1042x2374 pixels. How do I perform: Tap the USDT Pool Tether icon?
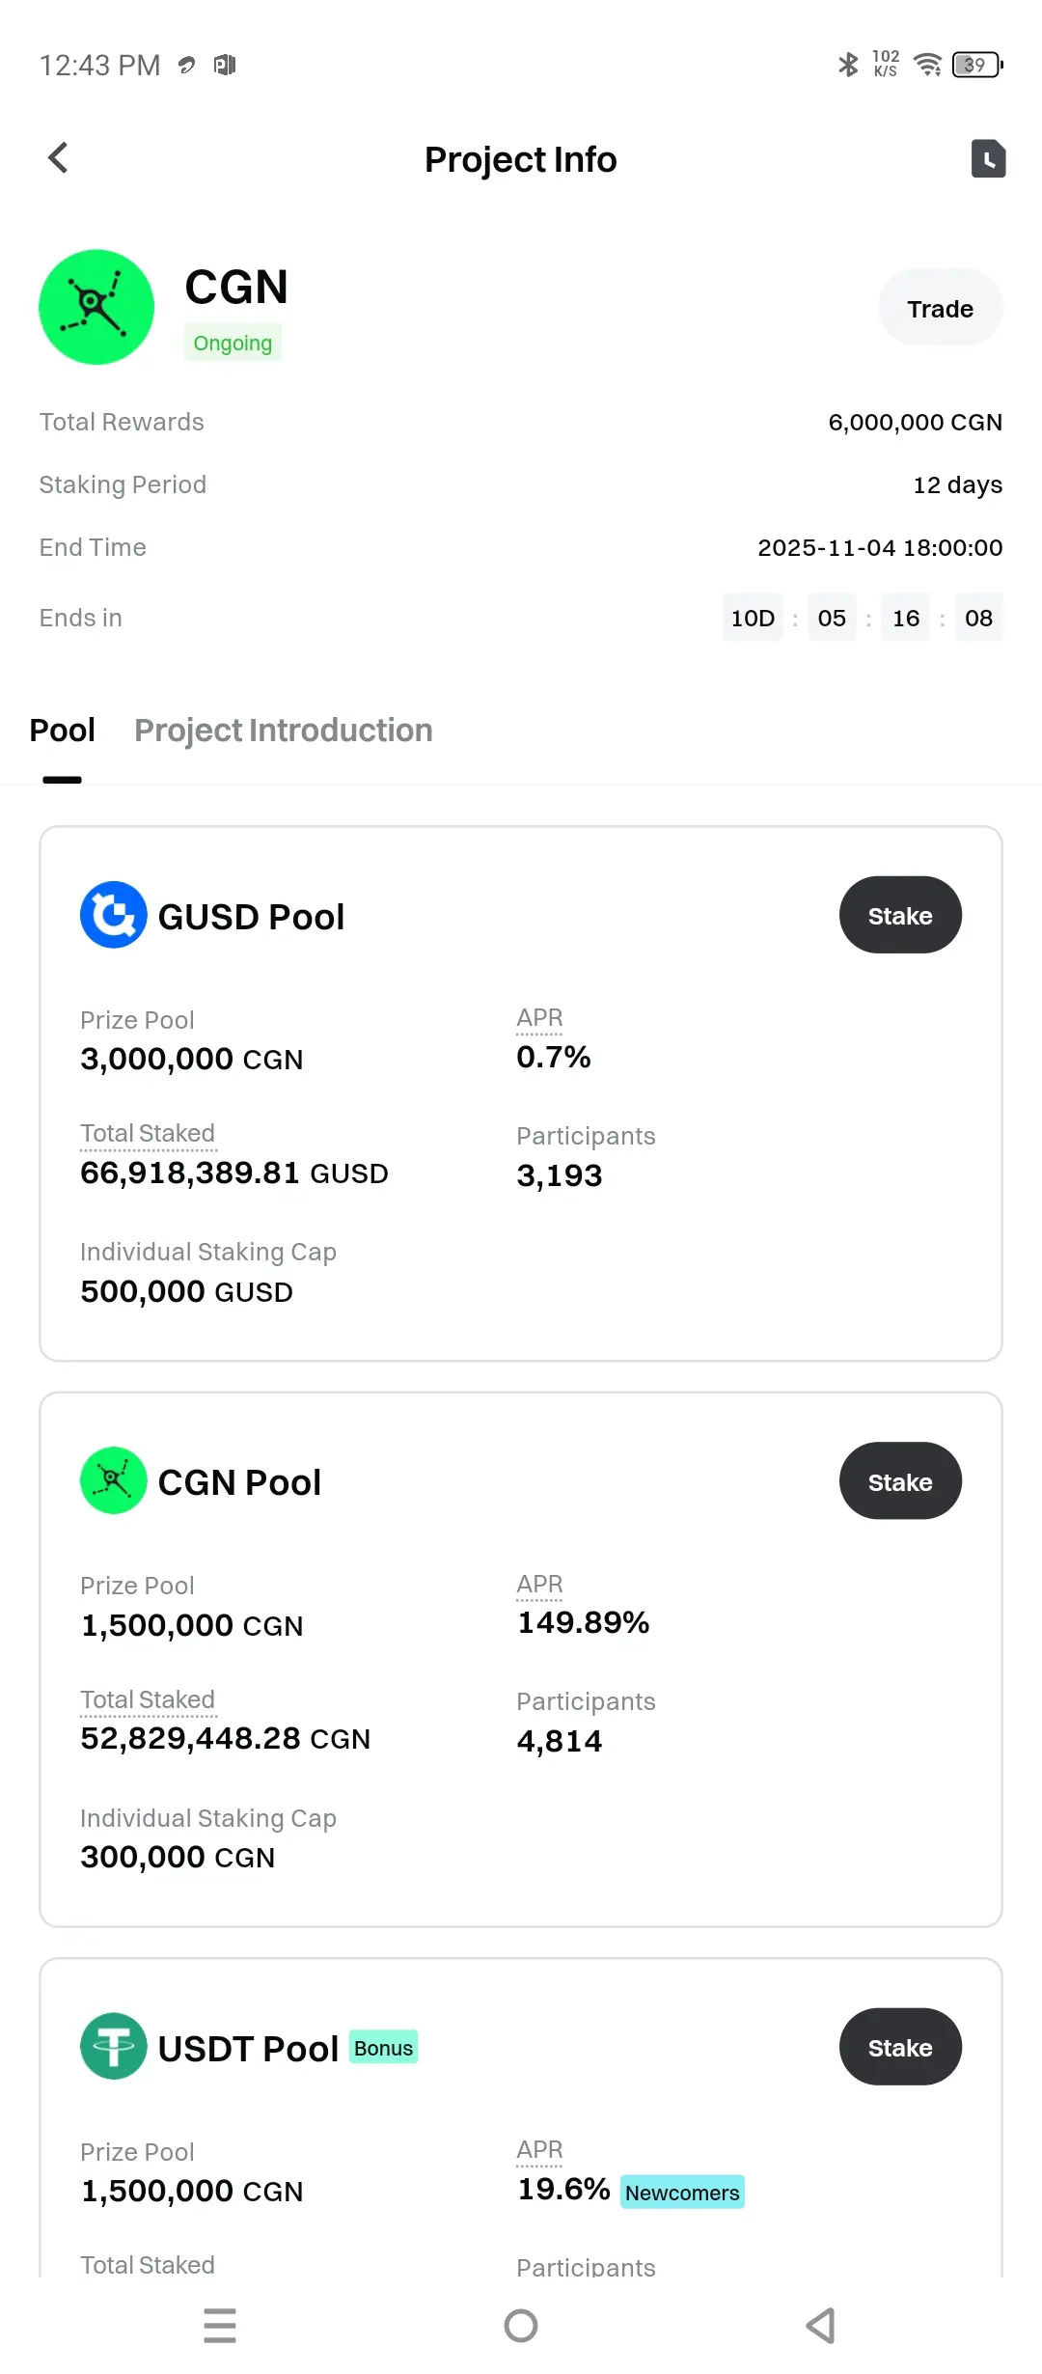[x=114, y=2046]
